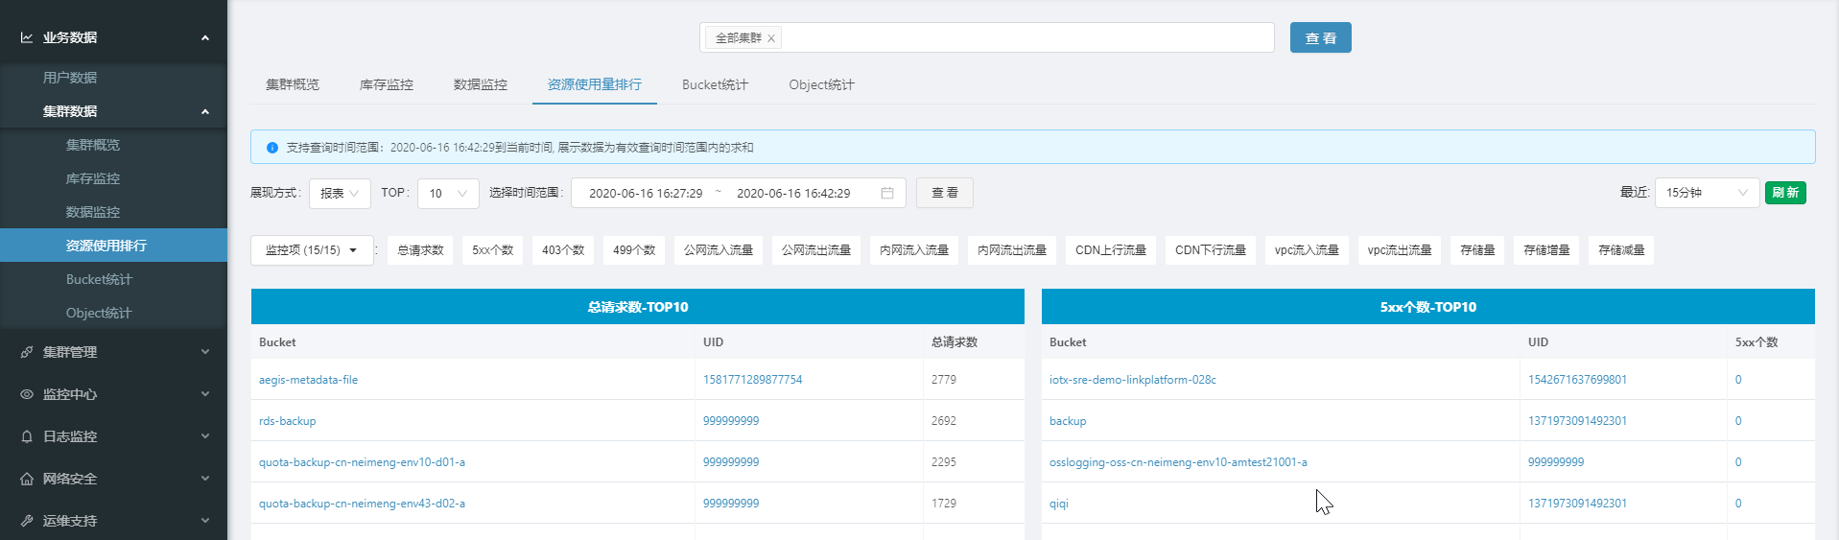Open the iotx-sre-demo-linkplatform-028c bucket link
Screen dimensions: 1839x540
[x=1132, y=380]
